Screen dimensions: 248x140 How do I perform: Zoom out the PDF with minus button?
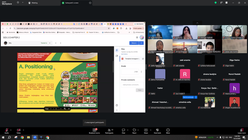61,109
